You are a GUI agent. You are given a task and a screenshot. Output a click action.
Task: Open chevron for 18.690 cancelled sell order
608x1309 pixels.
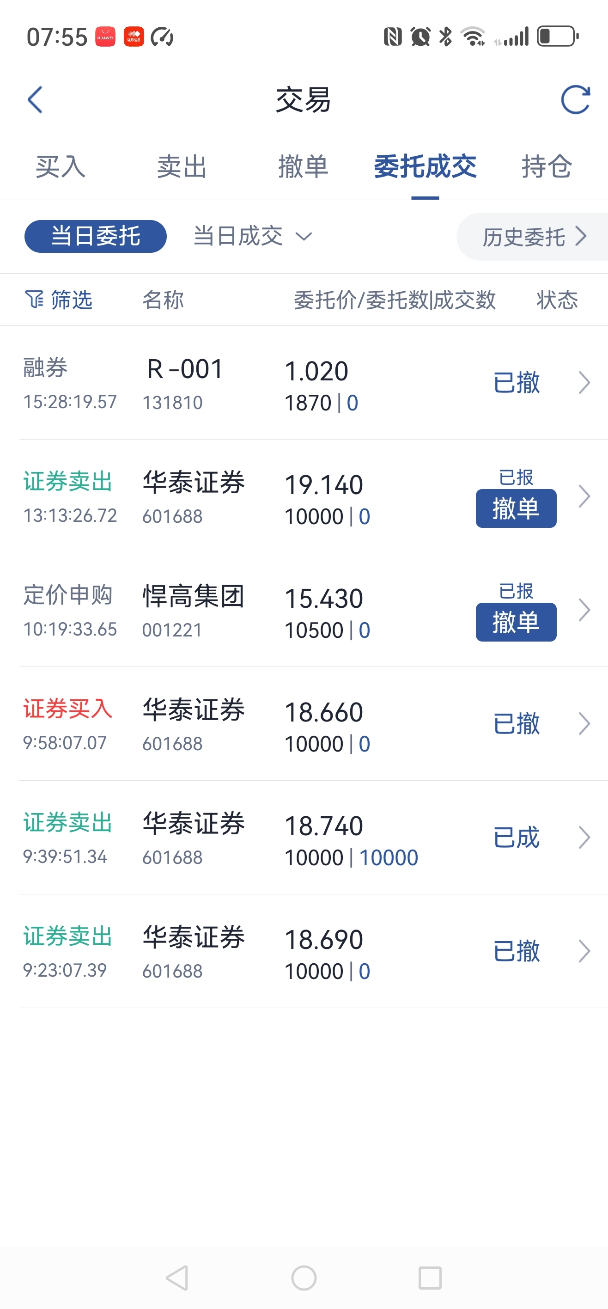[x=584, y=951]
